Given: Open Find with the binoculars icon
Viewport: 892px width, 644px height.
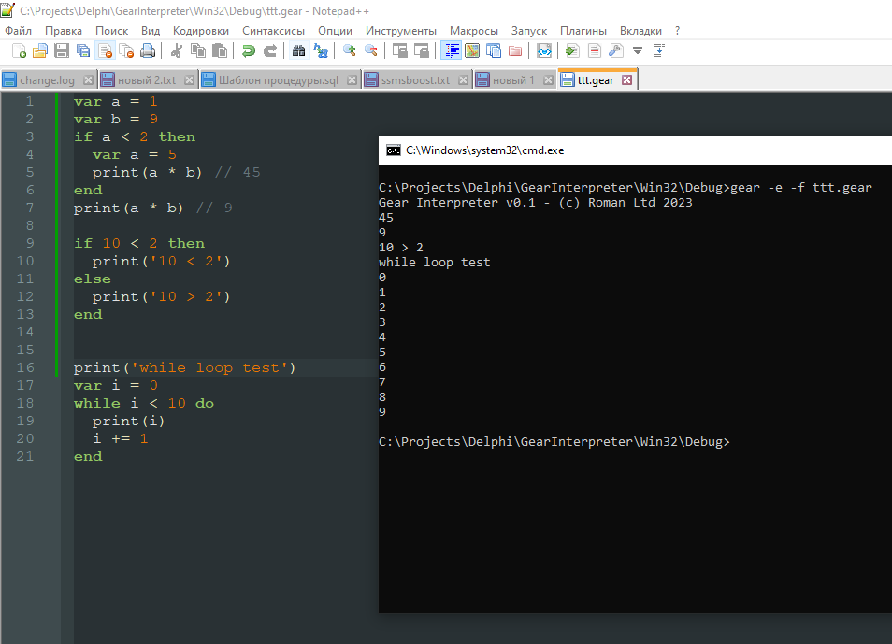Looking at the screenshot, I should (298, 50).
